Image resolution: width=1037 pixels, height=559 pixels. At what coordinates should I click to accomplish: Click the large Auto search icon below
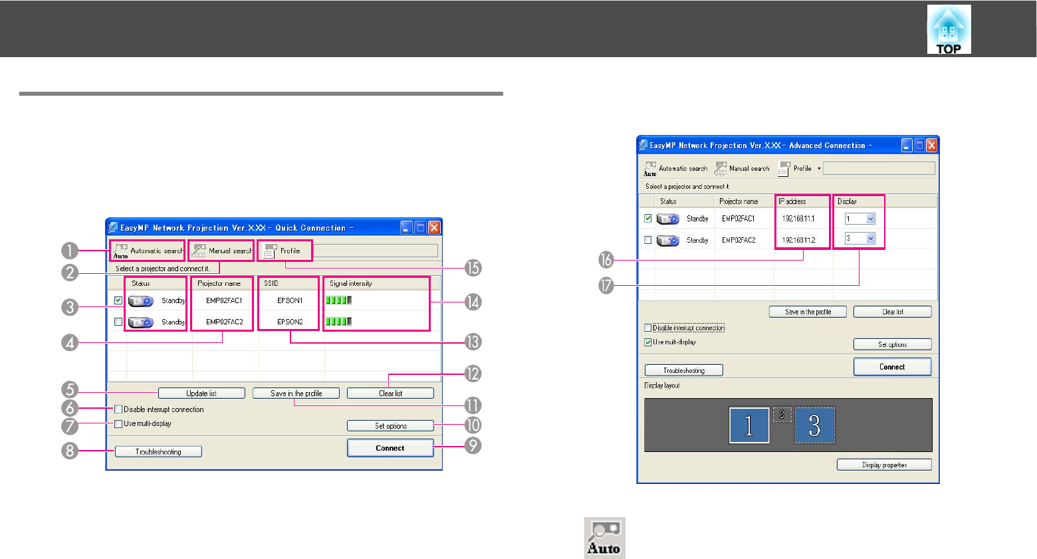[x=605, y=538]
